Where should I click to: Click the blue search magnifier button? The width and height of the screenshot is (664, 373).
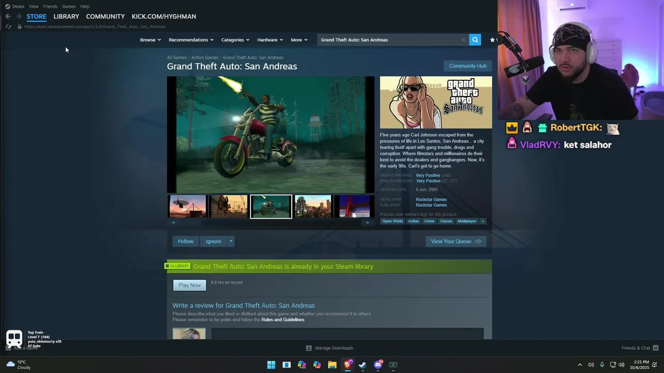pos(475,40)
